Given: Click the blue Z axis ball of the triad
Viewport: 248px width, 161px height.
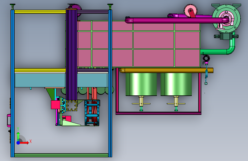Looking at the screenshot, I should [x=18, y=143].
